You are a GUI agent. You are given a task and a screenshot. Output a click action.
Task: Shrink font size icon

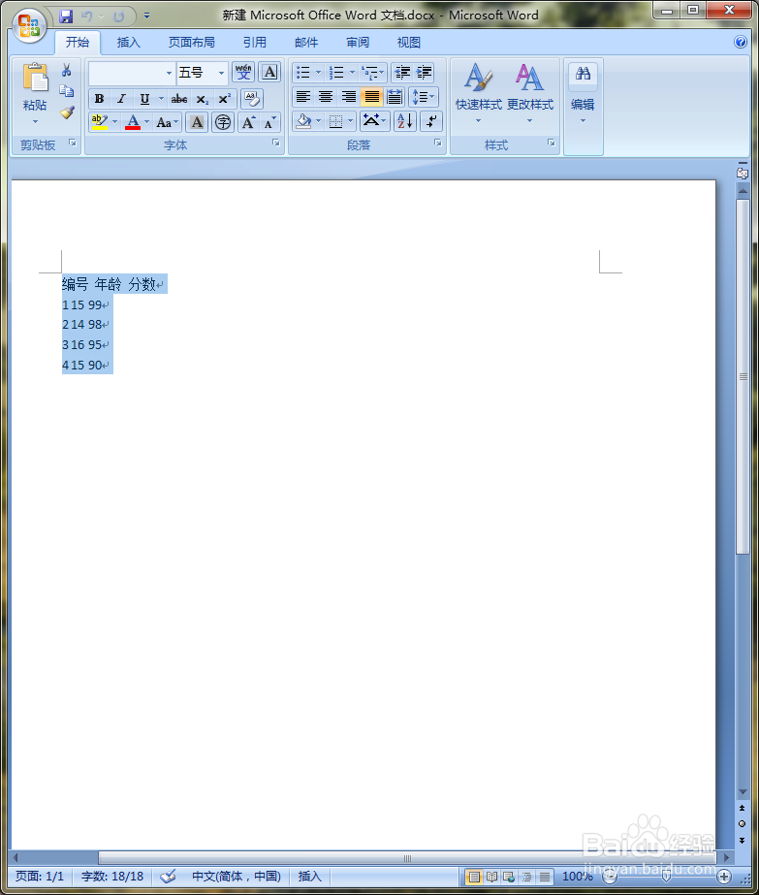pyautogui.click(x=269, y=122)
